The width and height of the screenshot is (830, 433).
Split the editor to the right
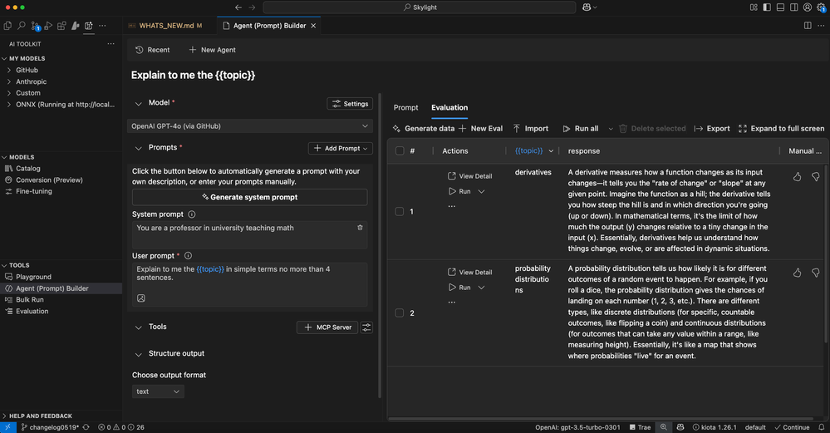pos(808,26)
